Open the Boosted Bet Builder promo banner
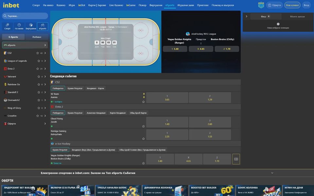 [212, 190]
